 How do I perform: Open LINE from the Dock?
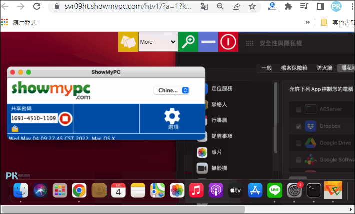275,190
